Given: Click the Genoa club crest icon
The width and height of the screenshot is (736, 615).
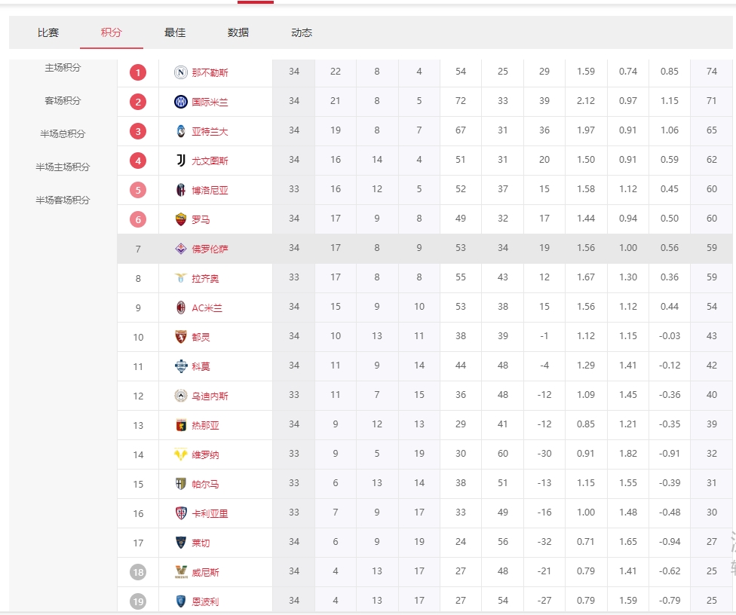Looking at the screenshot, I should 181,425.
